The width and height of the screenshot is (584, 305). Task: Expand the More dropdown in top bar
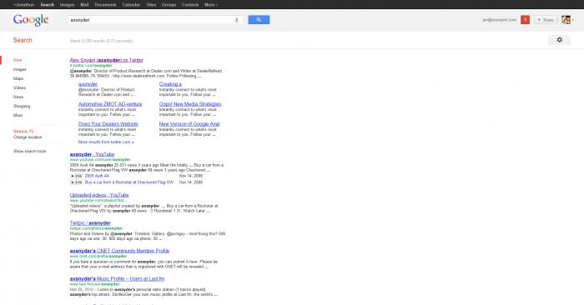click(x=211, y=4)
